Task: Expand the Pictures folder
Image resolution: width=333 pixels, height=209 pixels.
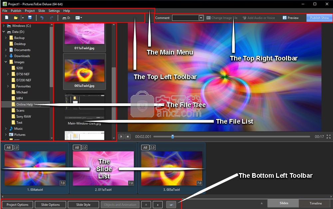Action: click(6, 135)
